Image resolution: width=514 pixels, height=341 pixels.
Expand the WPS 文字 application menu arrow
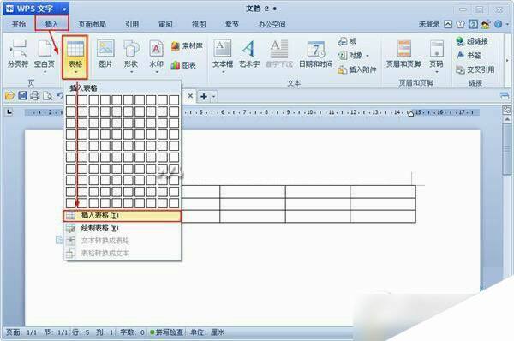click(64, 9)
